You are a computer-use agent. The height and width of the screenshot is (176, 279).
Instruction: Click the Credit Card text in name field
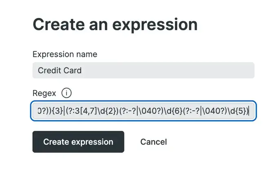[60, 70]
